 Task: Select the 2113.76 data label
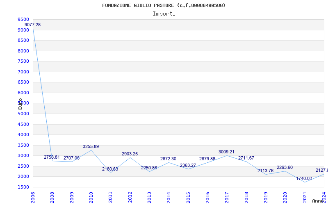click(x=265, y=171)
